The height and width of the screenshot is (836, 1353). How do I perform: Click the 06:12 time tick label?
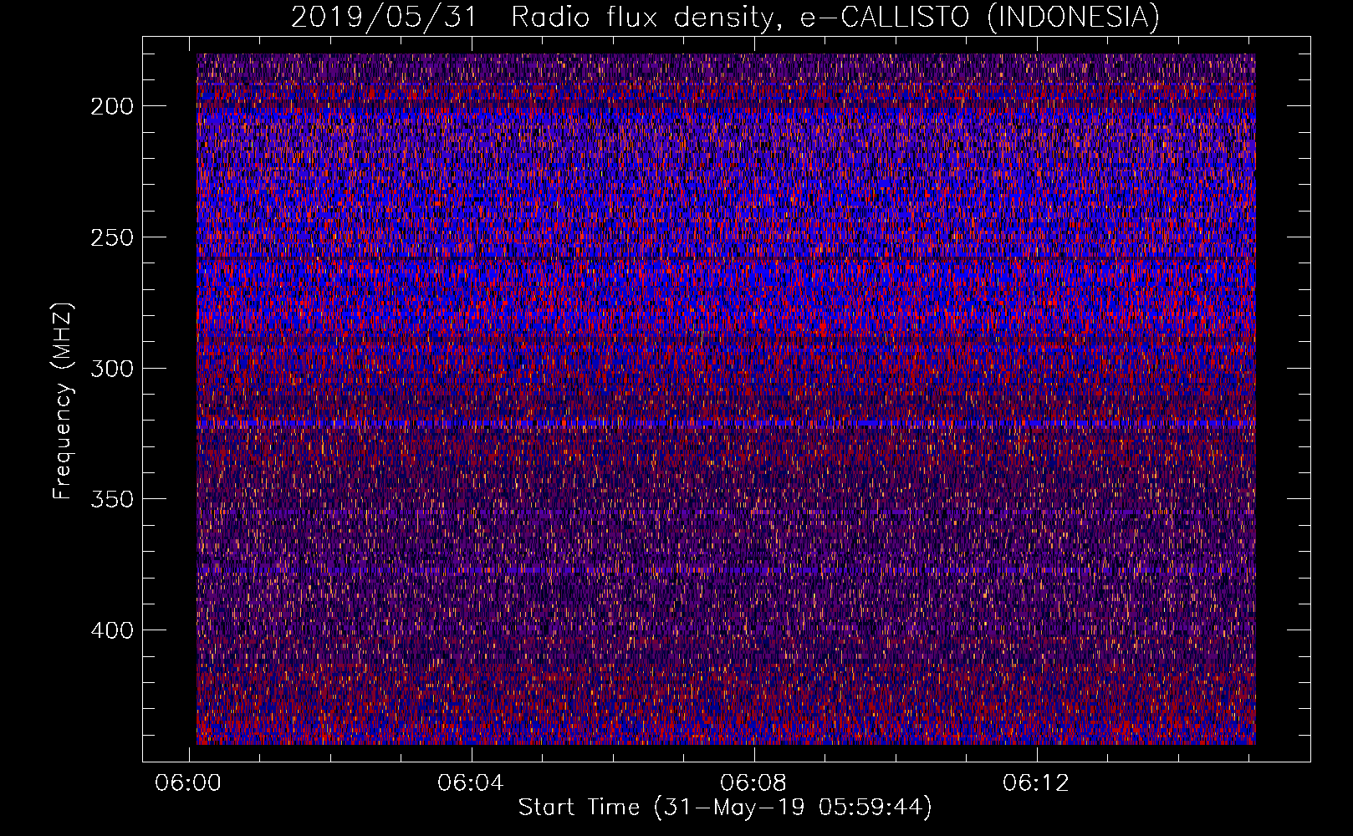point(1036,783)
